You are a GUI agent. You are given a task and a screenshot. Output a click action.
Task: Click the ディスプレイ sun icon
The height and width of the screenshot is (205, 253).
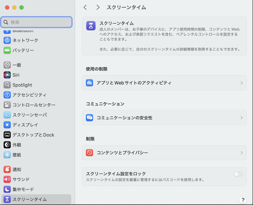pyautogui.click(x=7, y=125)
